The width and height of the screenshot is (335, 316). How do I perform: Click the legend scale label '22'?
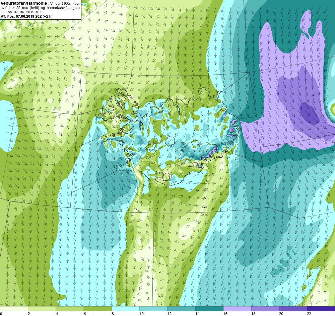click(x=309, y=314)
